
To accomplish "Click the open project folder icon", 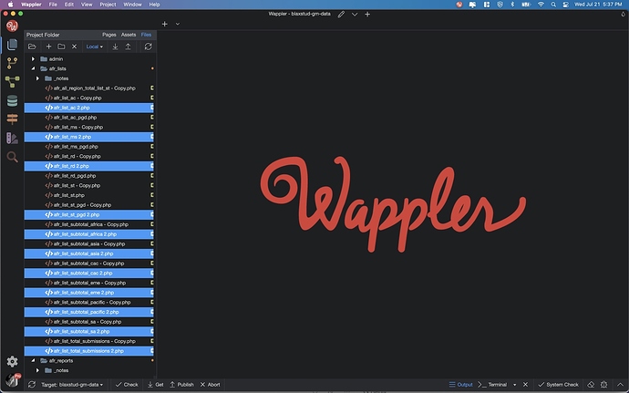I will pos(32,47).
